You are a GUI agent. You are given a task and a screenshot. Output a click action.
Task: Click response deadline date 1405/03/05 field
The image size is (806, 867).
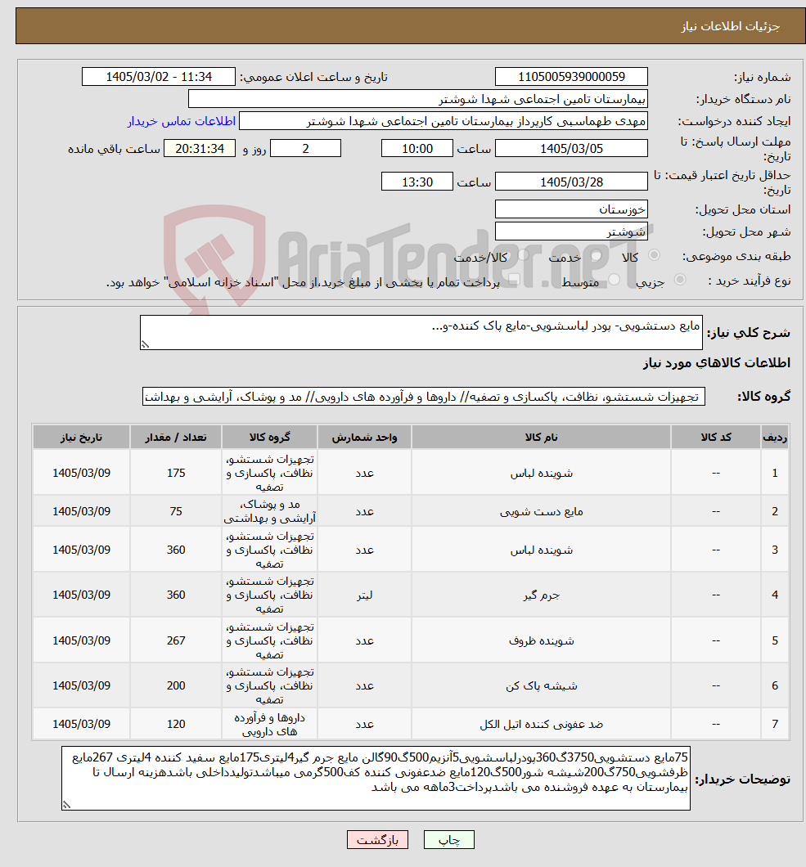click(571, 149)
